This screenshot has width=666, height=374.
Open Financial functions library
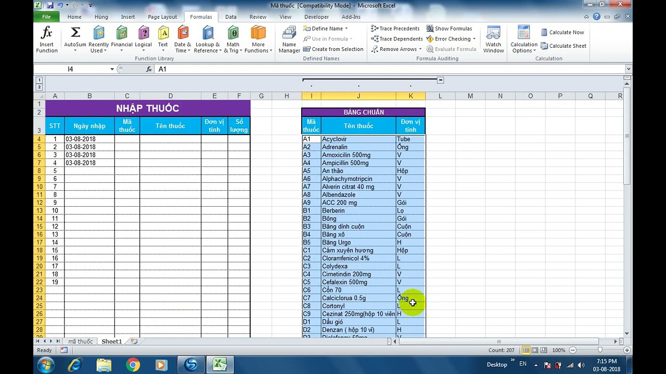point(122,39)
